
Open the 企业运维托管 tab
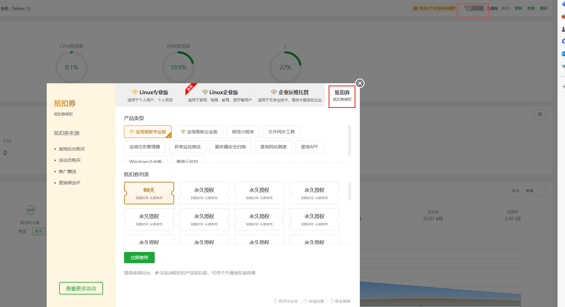tap(290, 95)
